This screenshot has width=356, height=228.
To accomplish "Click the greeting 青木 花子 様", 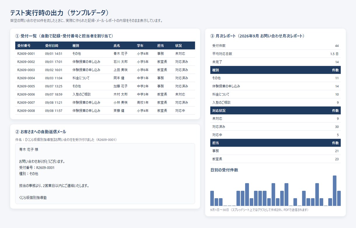I will point(29,149).
